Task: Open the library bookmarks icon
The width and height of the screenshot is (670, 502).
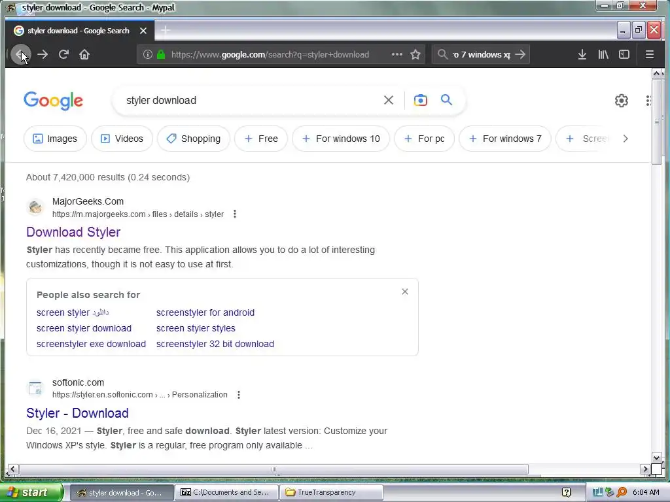Action: pos(603,55)
